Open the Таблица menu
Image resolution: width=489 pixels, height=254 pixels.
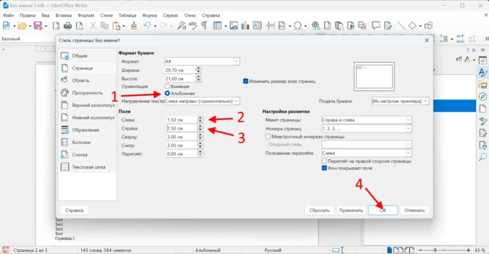127,15
